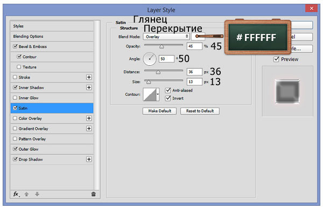
Task: Toggle the Outer Glow checkbox
Action: coord(15,149)
